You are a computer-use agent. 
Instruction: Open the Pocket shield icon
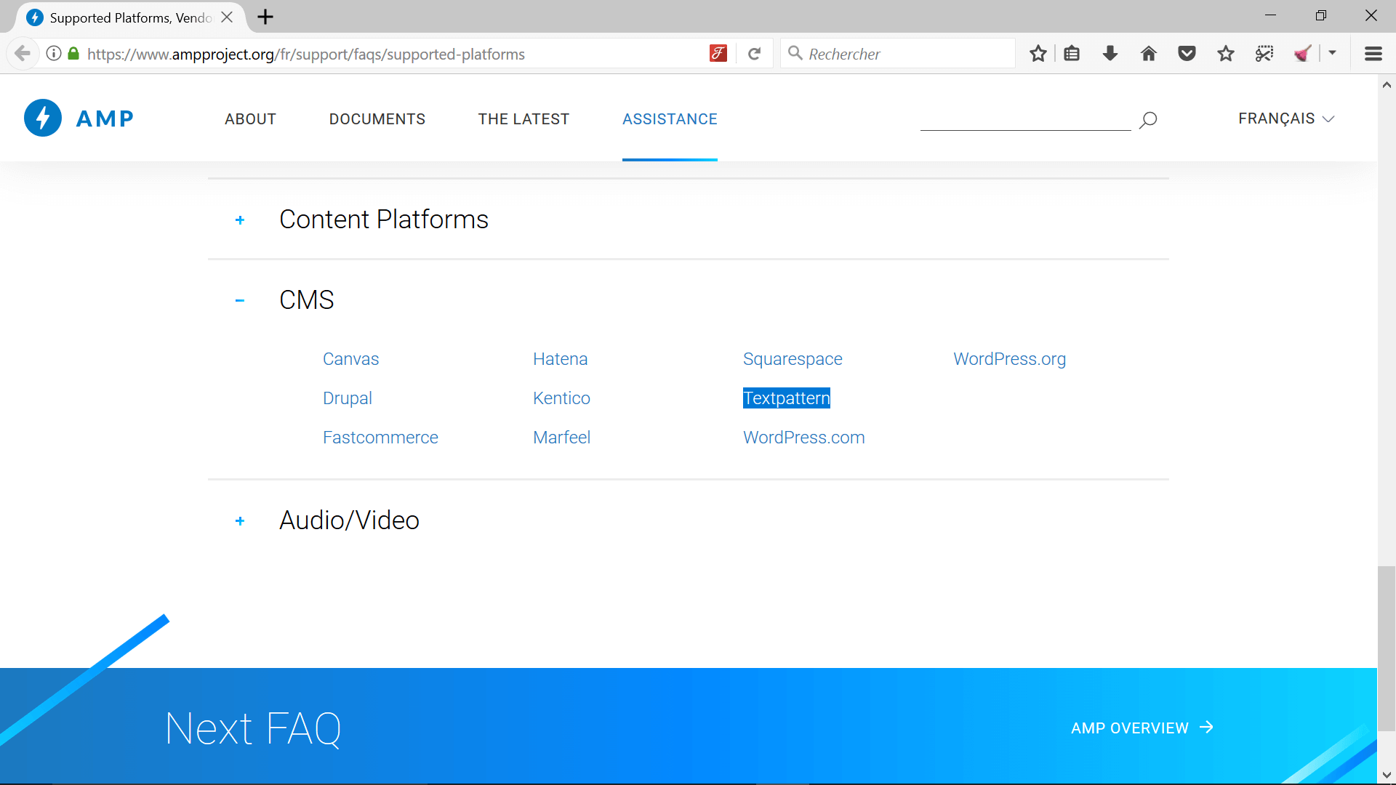1187,54
